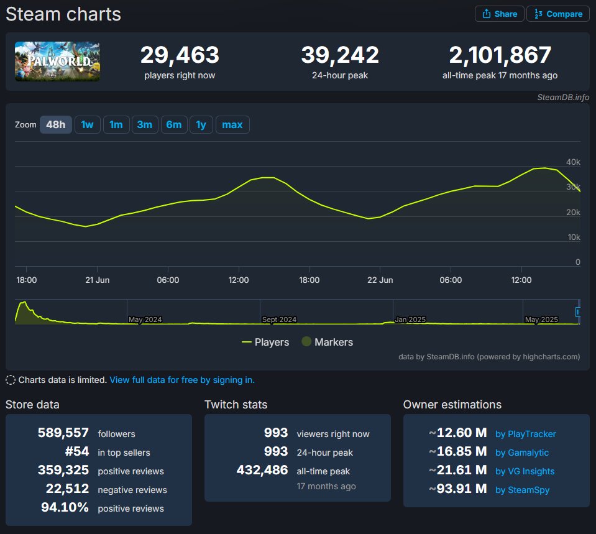The image size is (596, 534).
Task: Click the Twitch stats heading
Action: point(236,405)
